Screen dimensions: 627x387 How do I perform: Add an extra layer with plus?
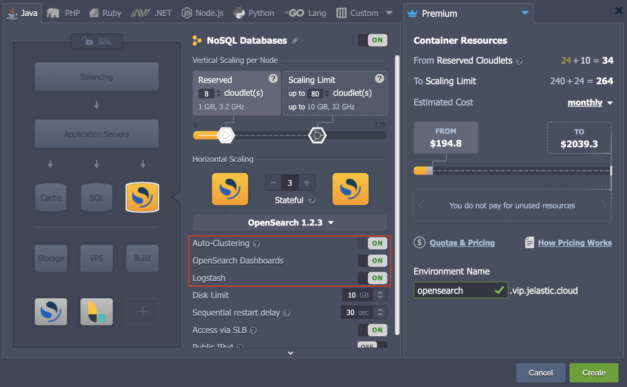(x=142, y=312)
